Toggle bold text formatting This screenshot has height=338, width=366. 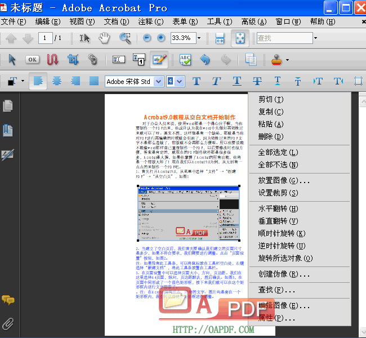pyautogui.click(x=197, y=81)
